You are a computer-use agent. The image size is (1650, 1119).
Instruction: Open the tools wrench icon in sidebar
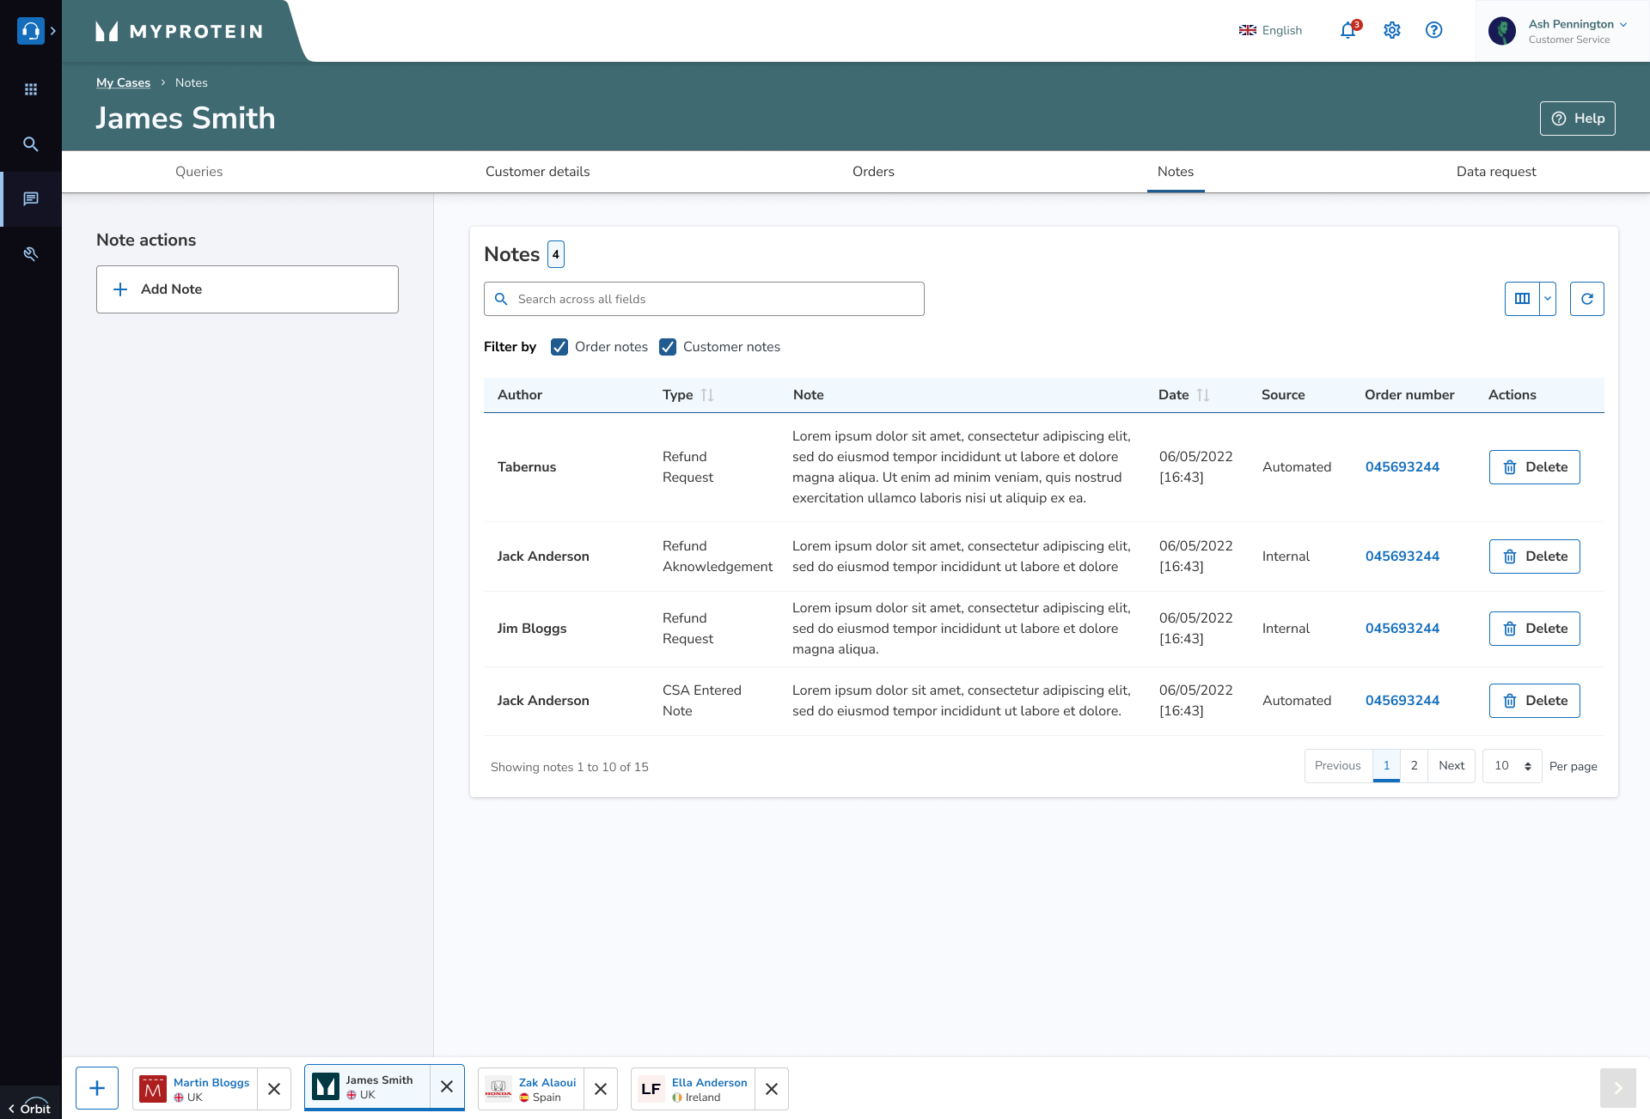coord(31,254)
